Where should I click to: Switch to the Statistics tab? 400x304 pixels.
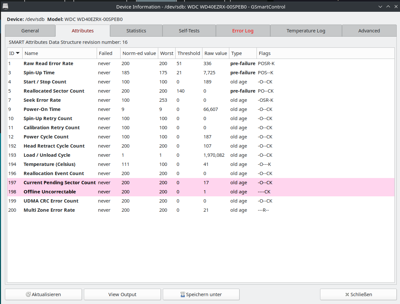[x=136, y=31]
